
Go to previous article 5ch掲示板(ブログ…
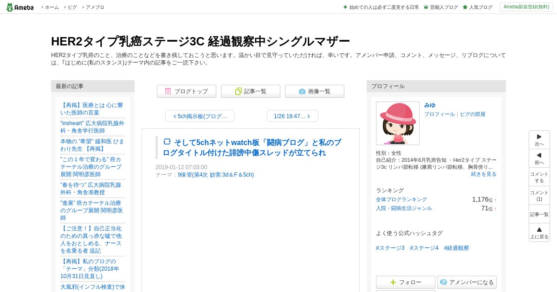coord(200,116)
